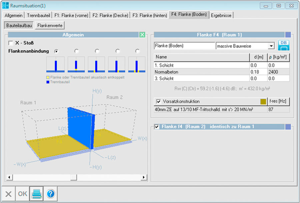Open the F3: Flanke (hinten) tab

click(150, 16)
